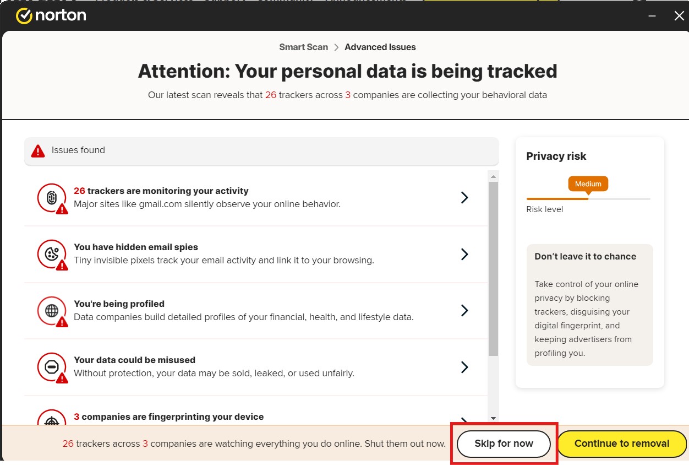Click the blocked circle icon for data misuse
Screen dimensions: 689x465
52,367
